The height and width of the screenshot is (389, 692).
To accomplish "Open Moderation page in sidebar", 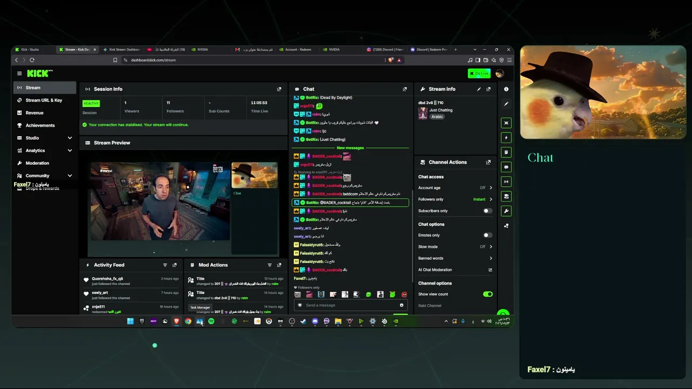I will pos(45,163).
